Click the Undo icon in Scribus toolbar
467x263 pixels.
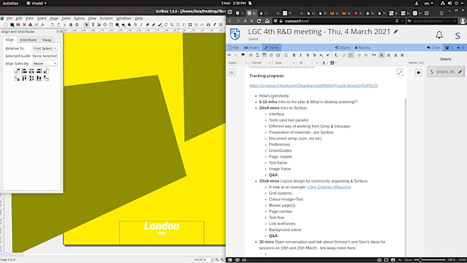coord(53,25)
